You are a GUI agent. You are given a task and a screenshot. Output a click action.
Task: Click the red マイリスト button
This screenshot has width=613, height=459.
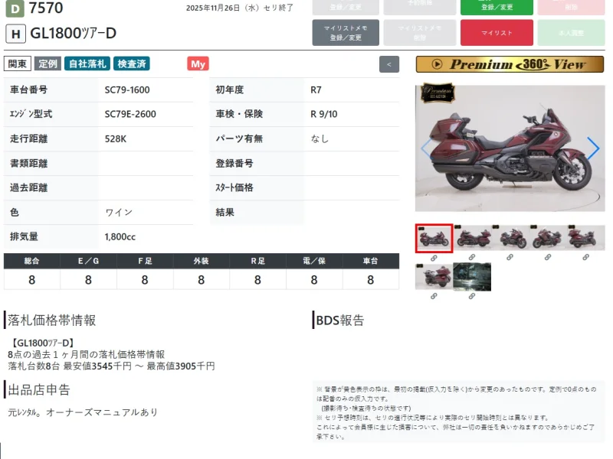(497, 33)
